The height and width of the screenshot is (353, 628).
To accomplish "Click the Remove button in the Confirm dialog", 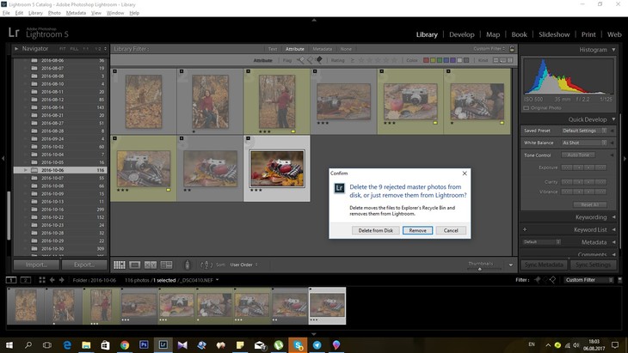I will point(417,230).
